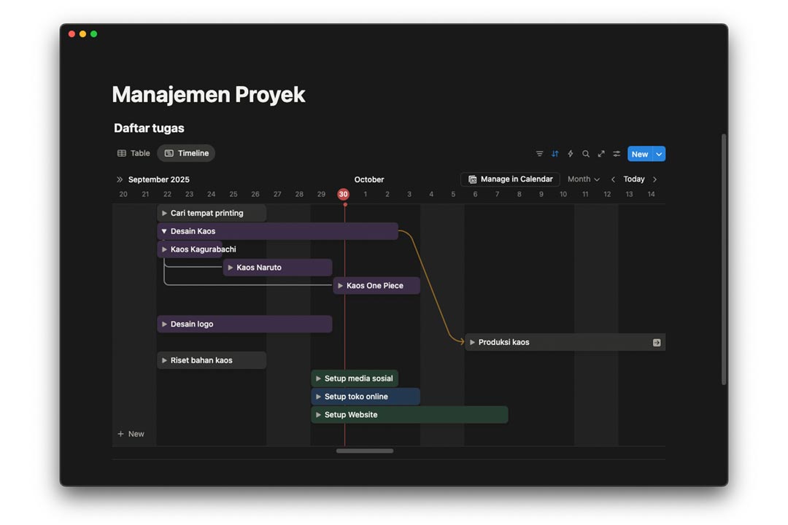Switch to the Table view tab
This screenshot has height=525, width=788.
(134, 153)
